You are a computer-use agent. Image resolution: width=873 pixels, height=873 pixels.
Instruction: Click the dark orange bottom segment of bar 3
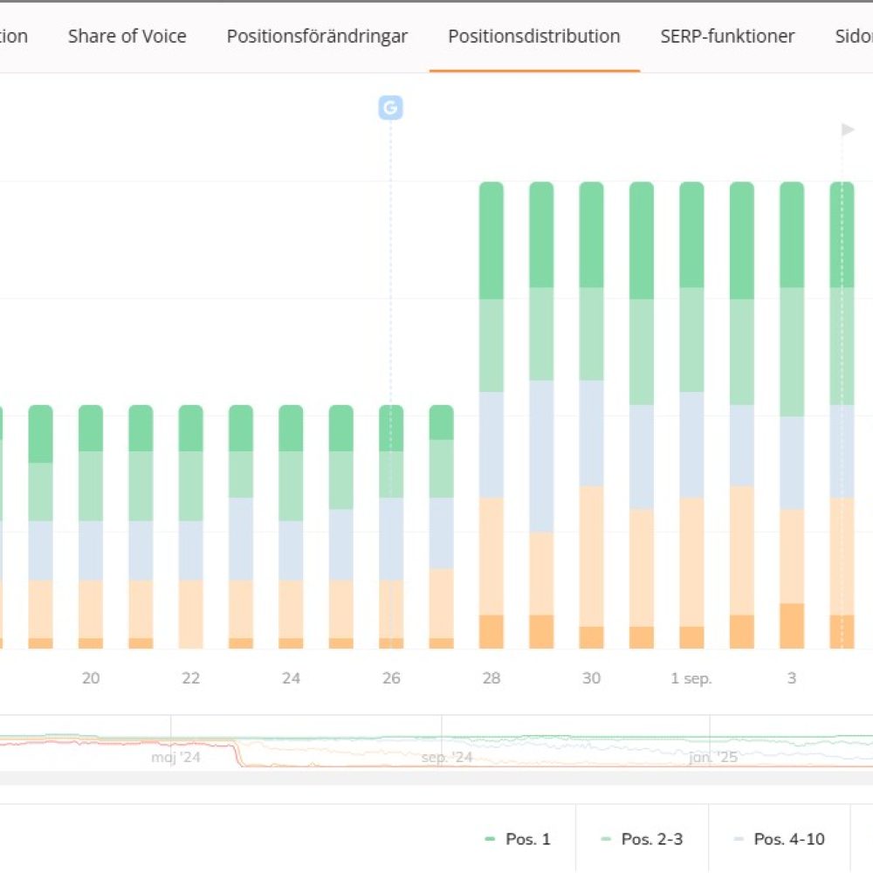pyautogui.click(x=792, y=626)
